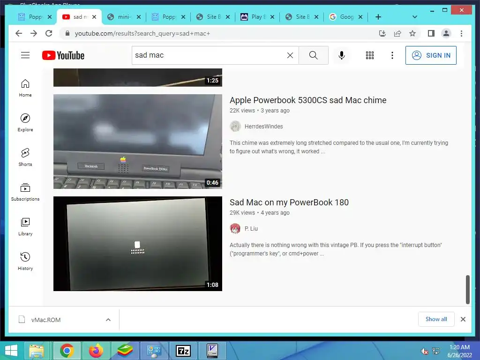Open Explore in sidebar
This screenshot has height=360, width=480.
point(25,123)
